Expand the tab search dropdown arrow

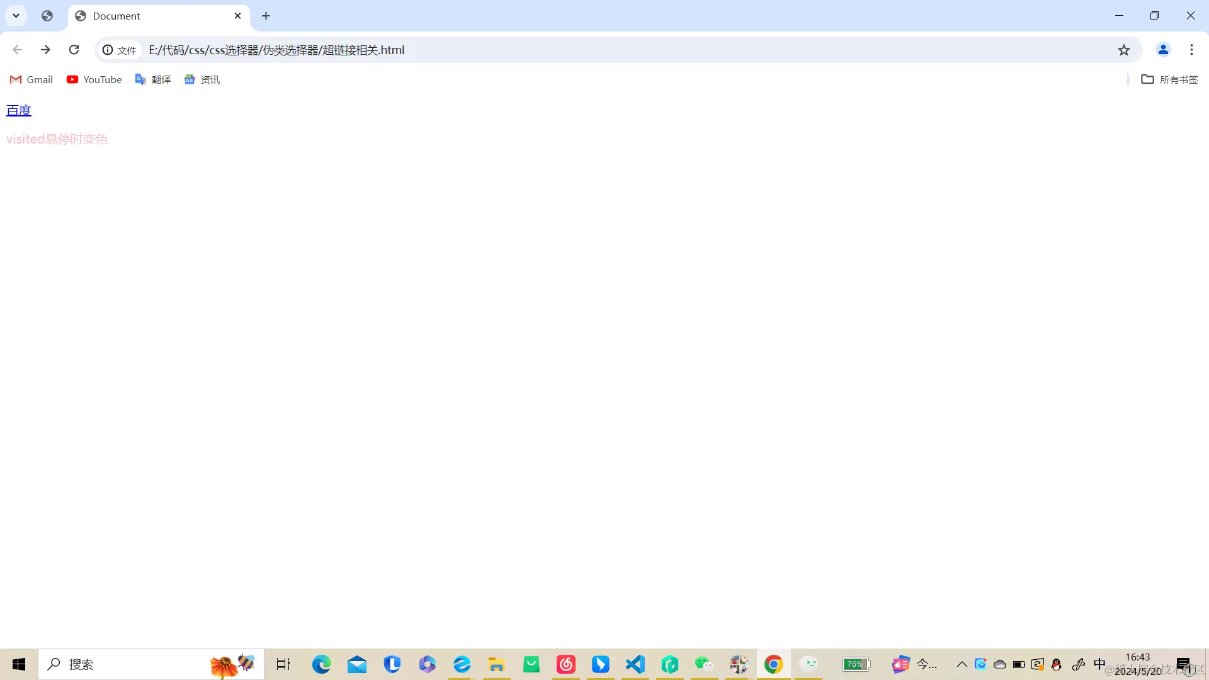pos(16,16)
